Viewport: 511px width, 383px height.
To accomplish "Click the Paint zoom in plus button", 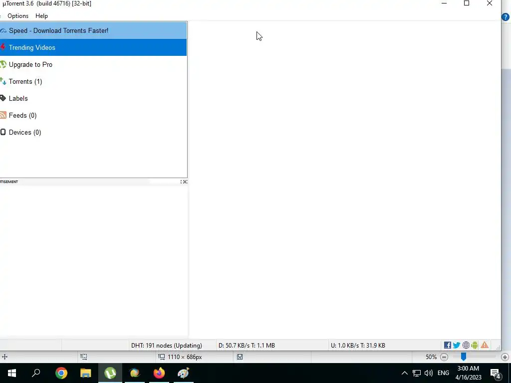I will point(505,357).
